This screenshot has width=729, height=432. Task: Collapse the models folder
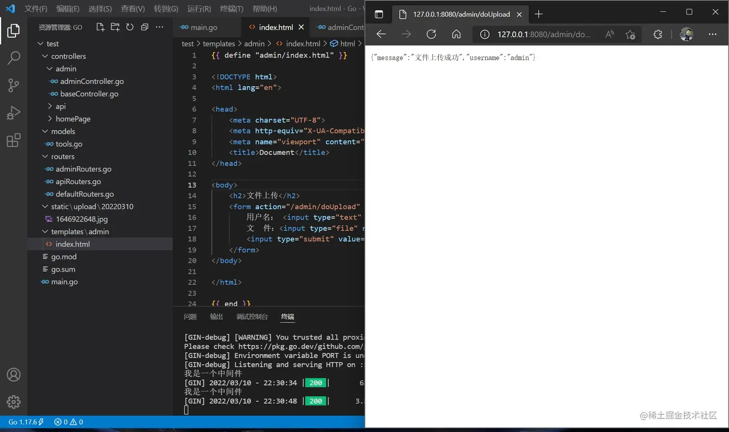(x=45, y=131)
